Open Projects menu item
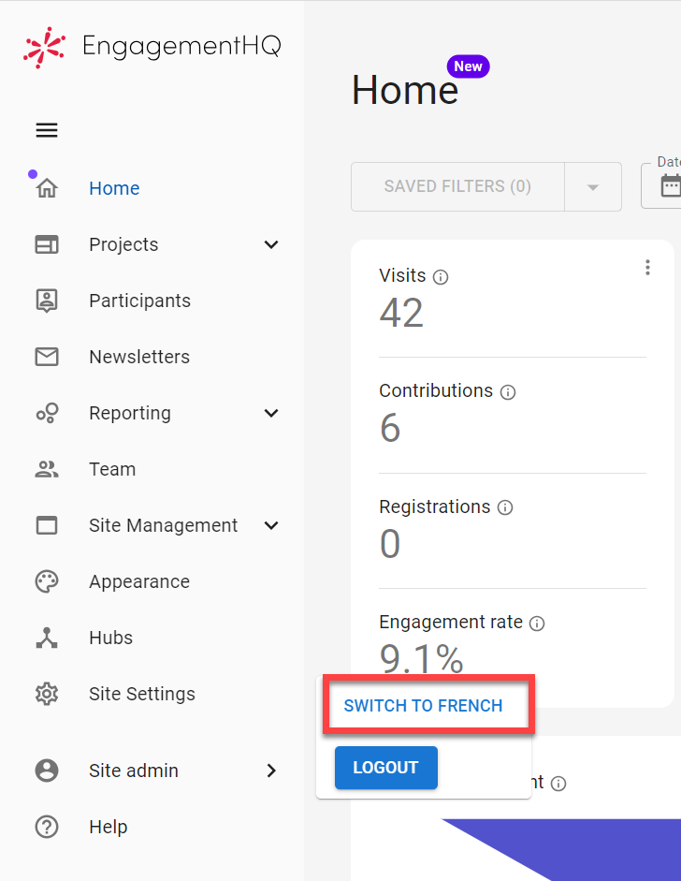 point(123,244)
